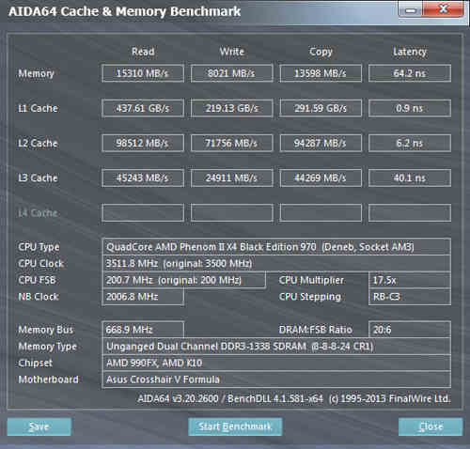Select the L3 Cache Copy result
Viewport: 470px width, 449px height.
321,178
